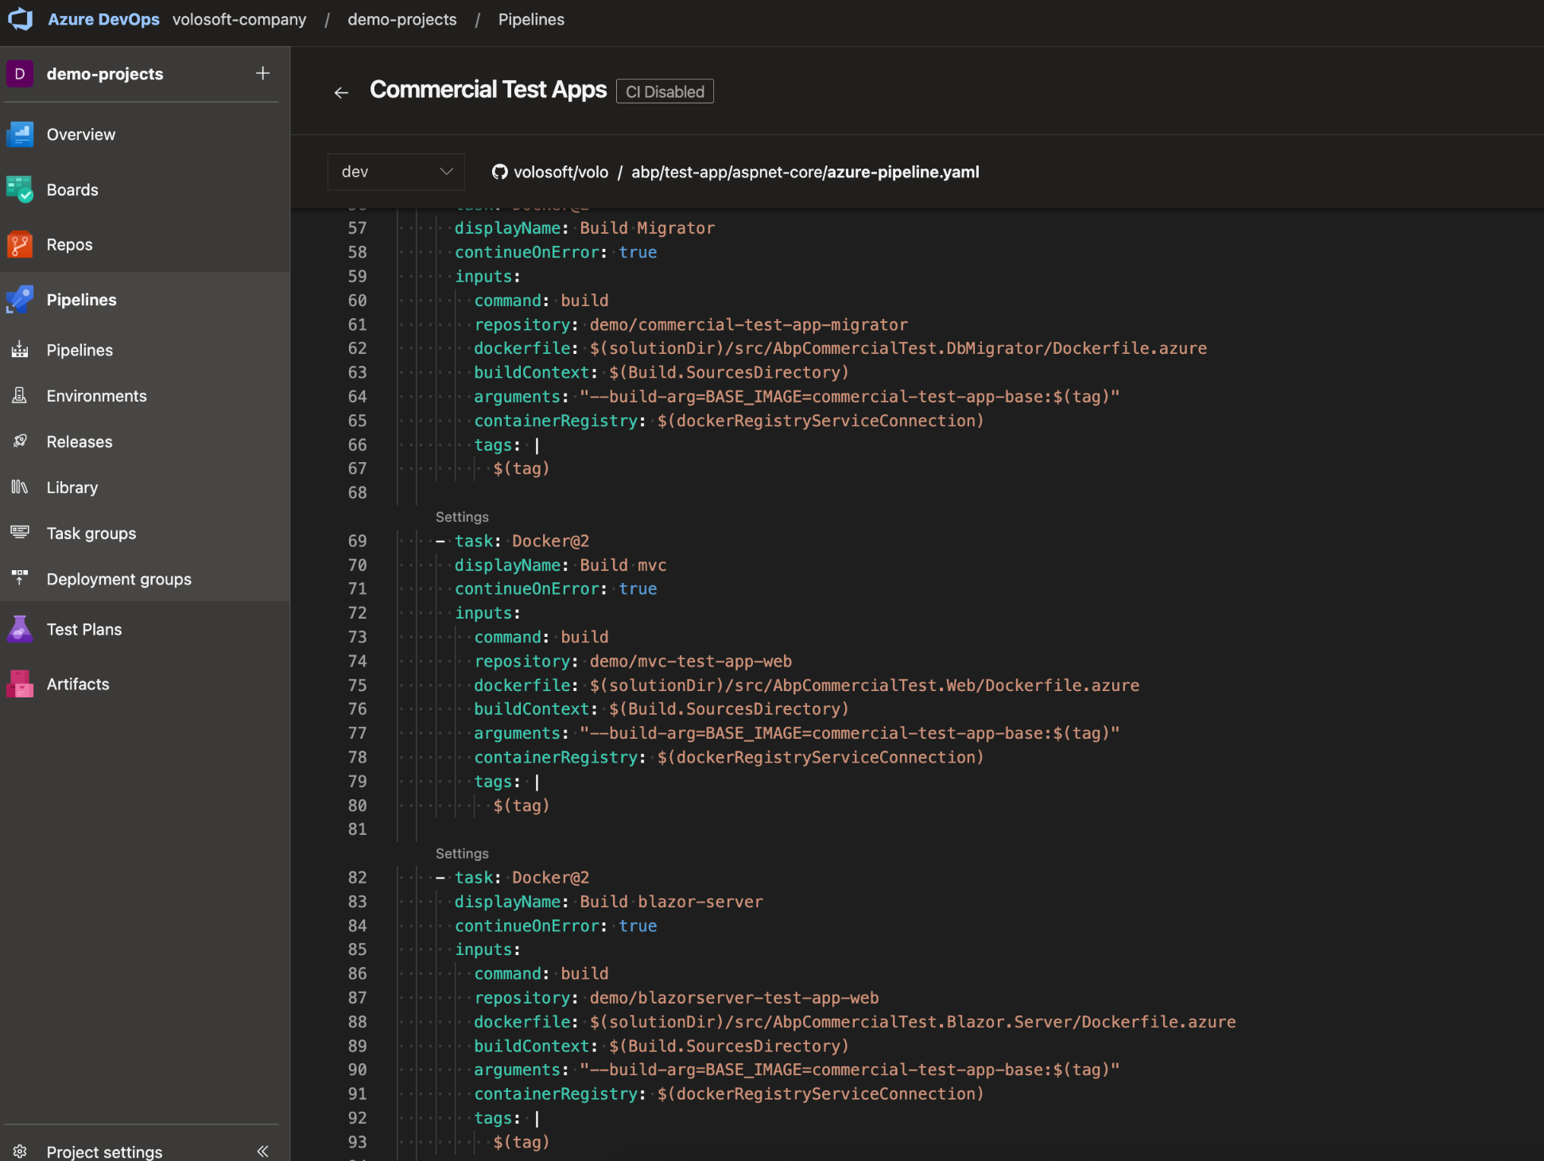Open the Library sub-item

click(x=72, y=487)
